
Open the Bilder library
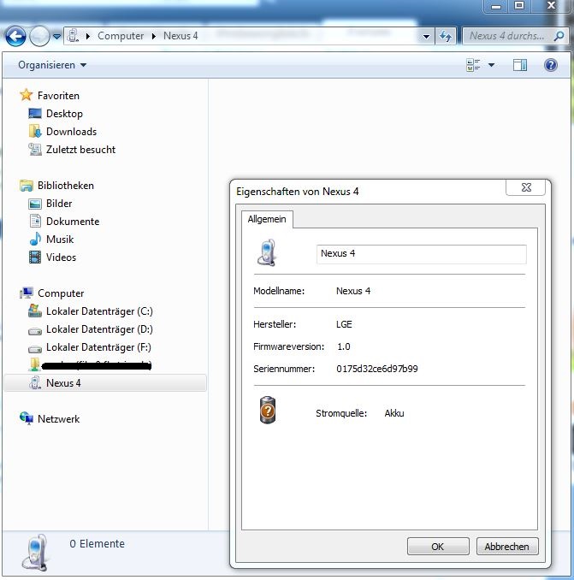pos(59,204)
